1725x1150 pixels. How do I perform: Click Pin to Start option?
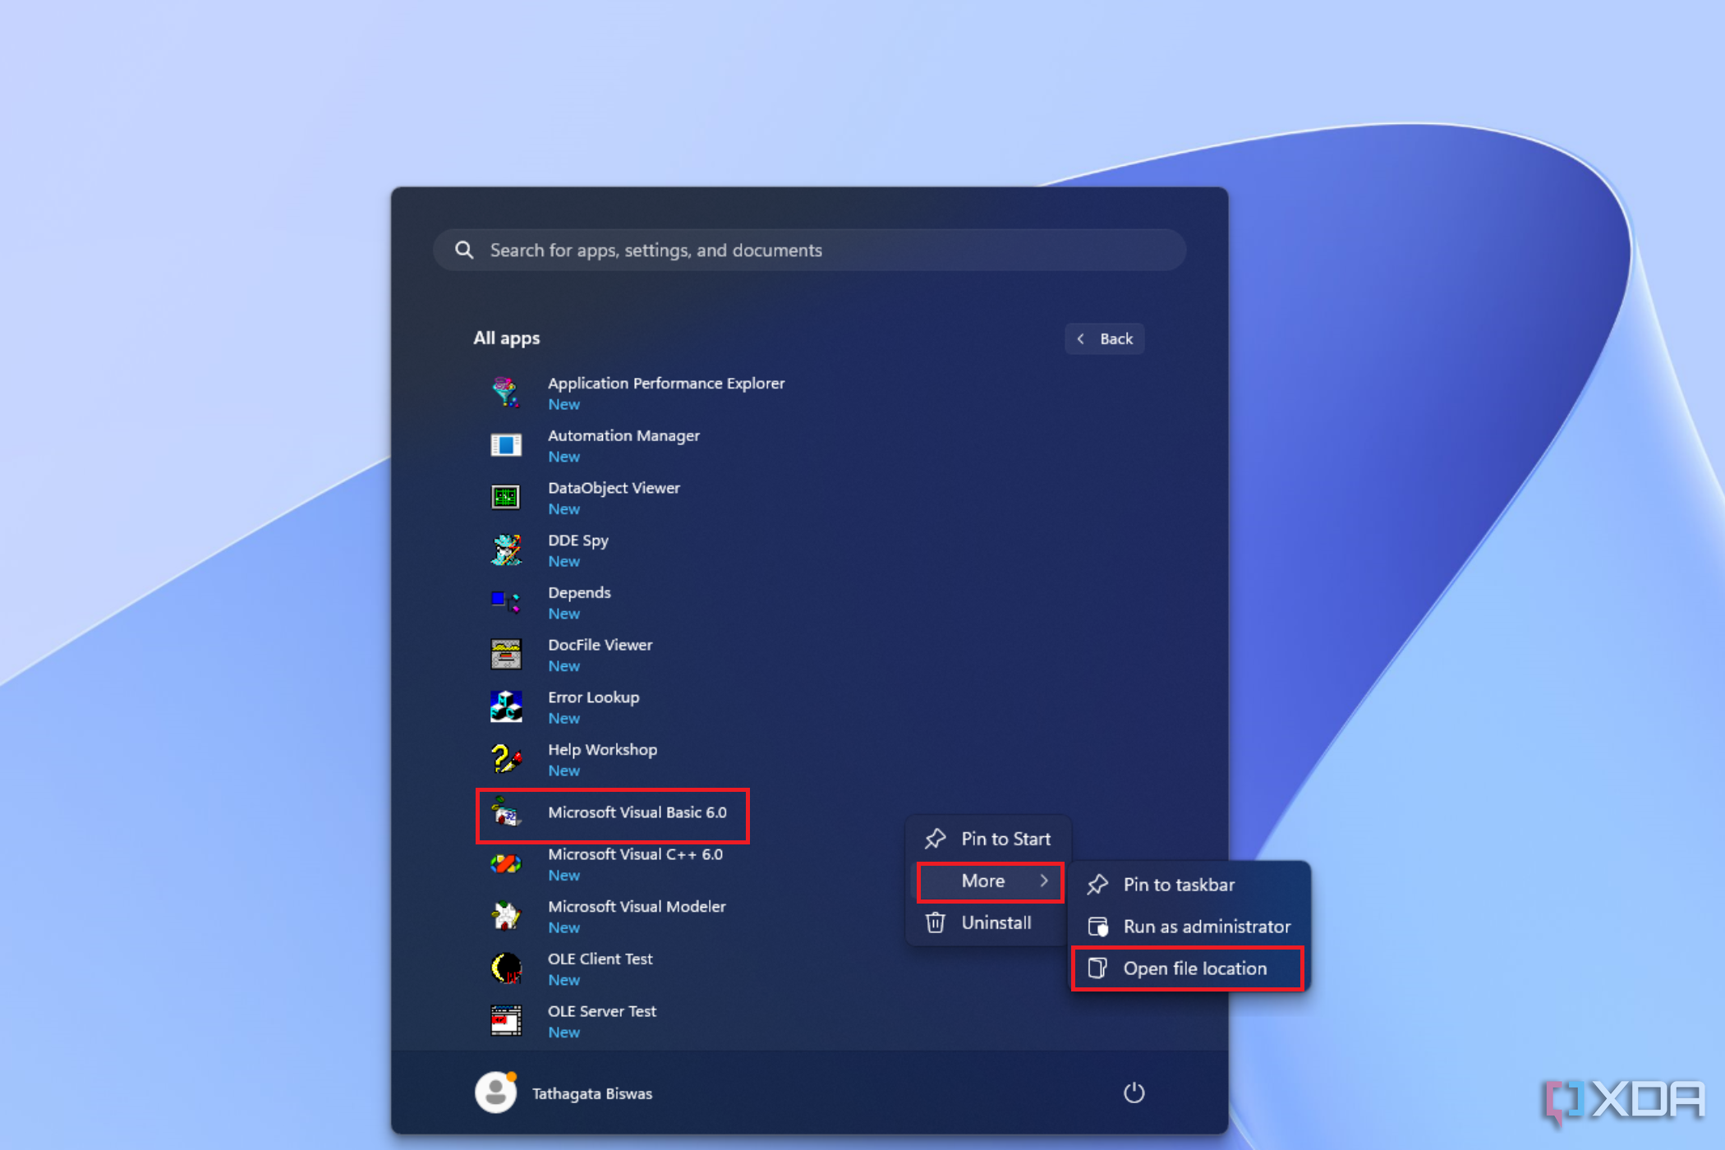[1004, 838]
